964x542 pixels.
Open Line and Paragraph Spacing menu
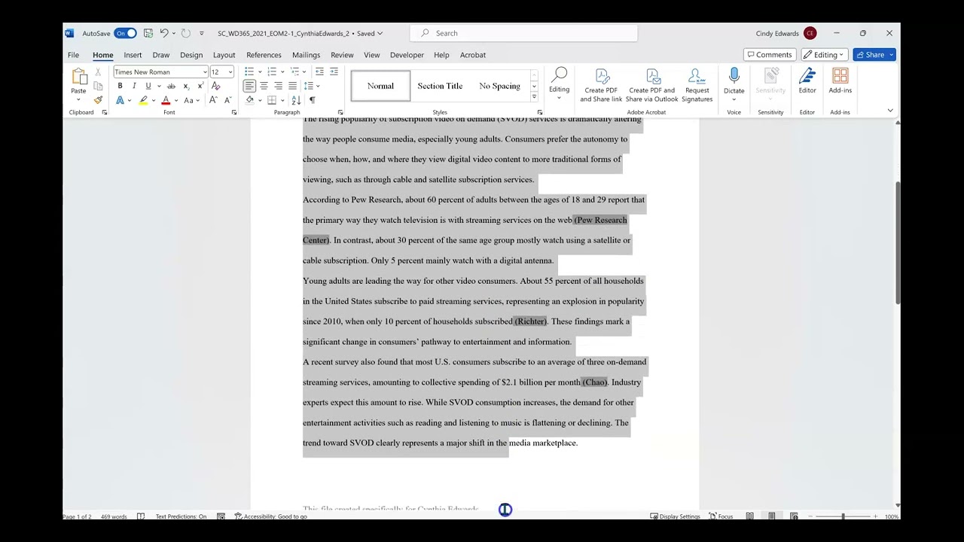309,86
